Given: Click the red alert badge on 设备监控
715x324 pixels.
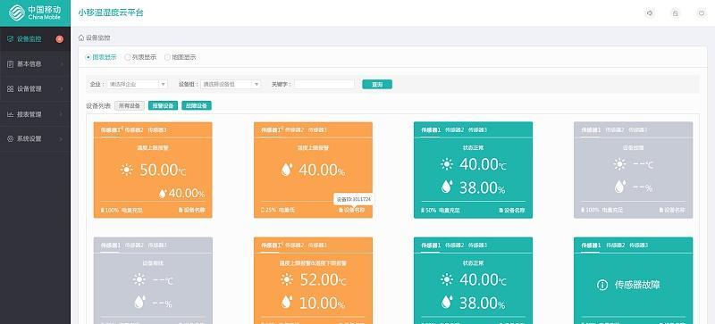Looking at the screenshot, I should tap(60, 39).
